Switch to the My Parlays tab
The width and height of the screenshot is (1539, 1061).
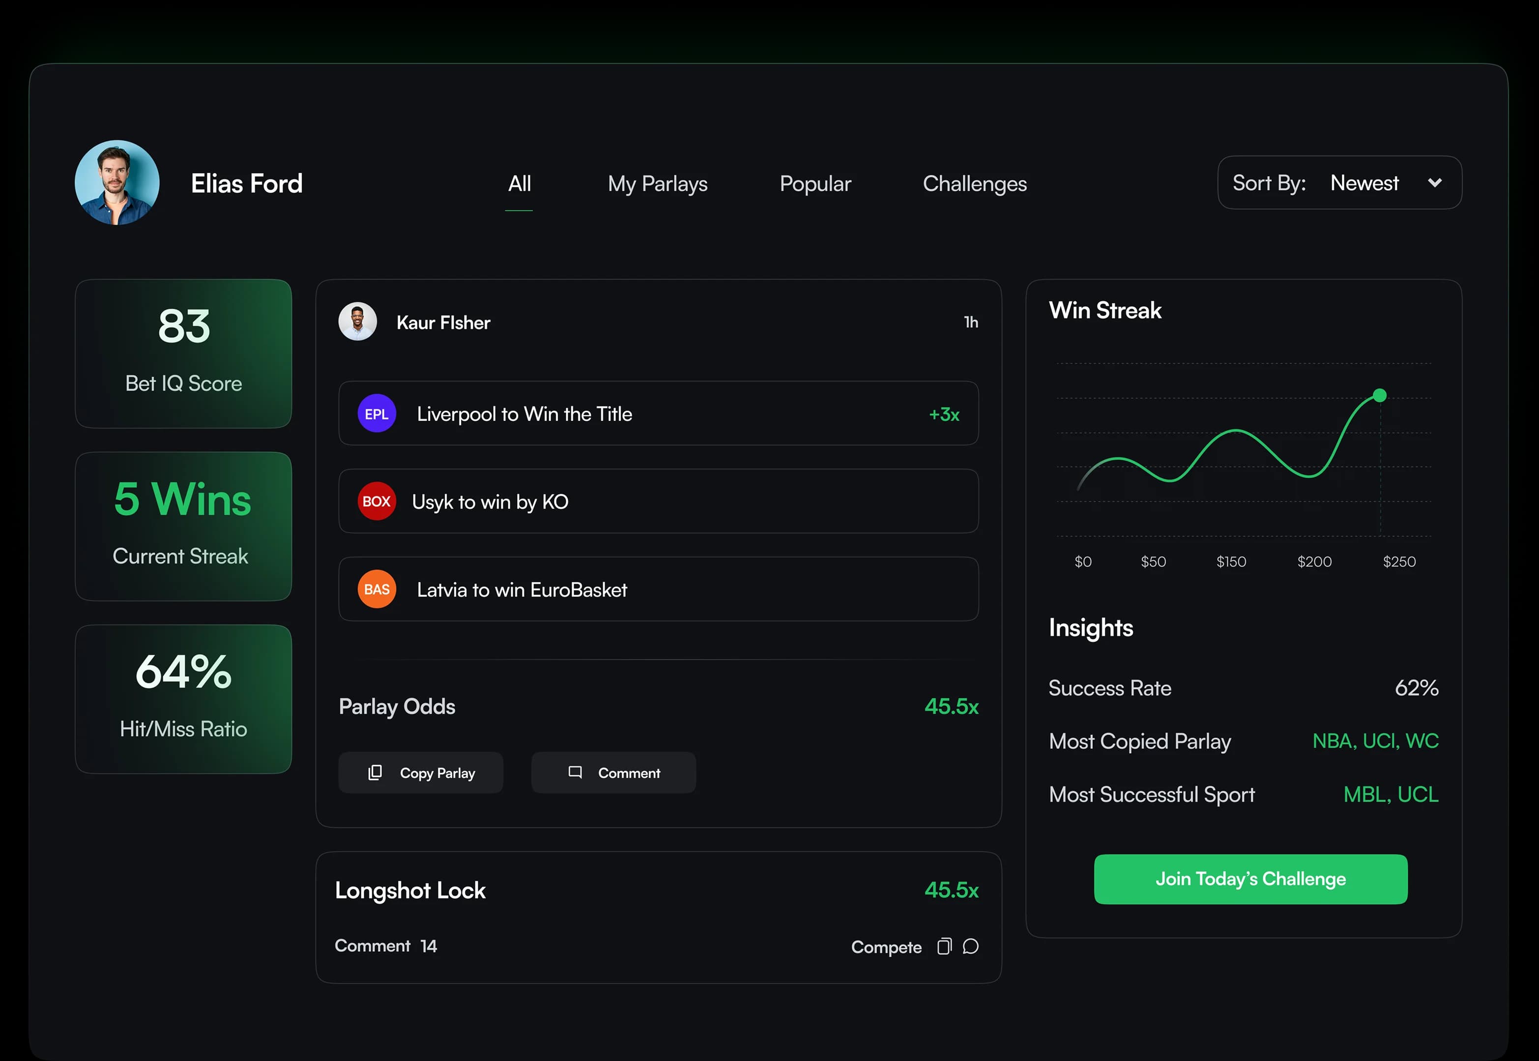pos(657,184)
